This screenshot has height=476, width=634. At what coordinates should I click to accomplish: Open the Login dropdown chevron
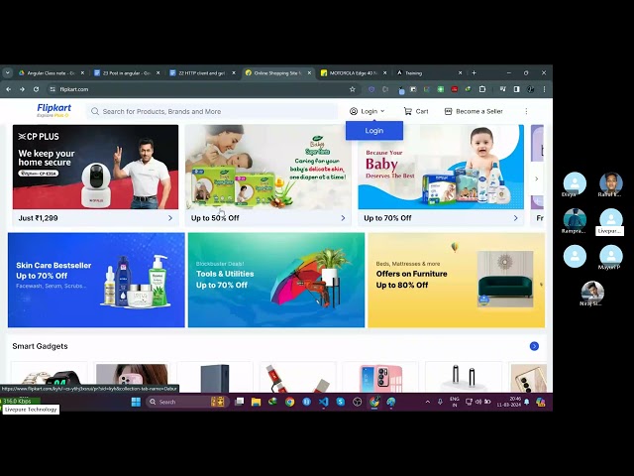[382, 111]
